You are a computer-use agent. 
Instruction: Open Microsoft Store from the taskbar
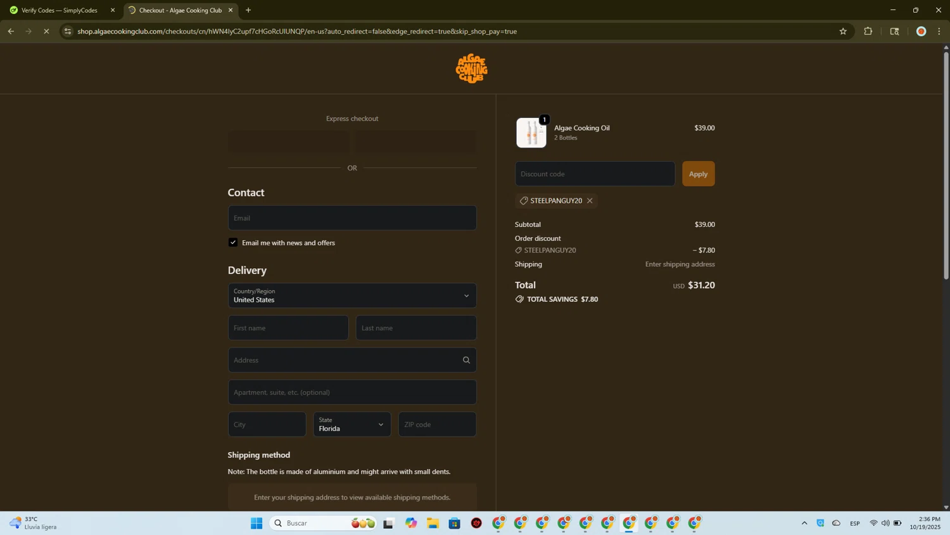pyautogui.click(x=454, y=523)
